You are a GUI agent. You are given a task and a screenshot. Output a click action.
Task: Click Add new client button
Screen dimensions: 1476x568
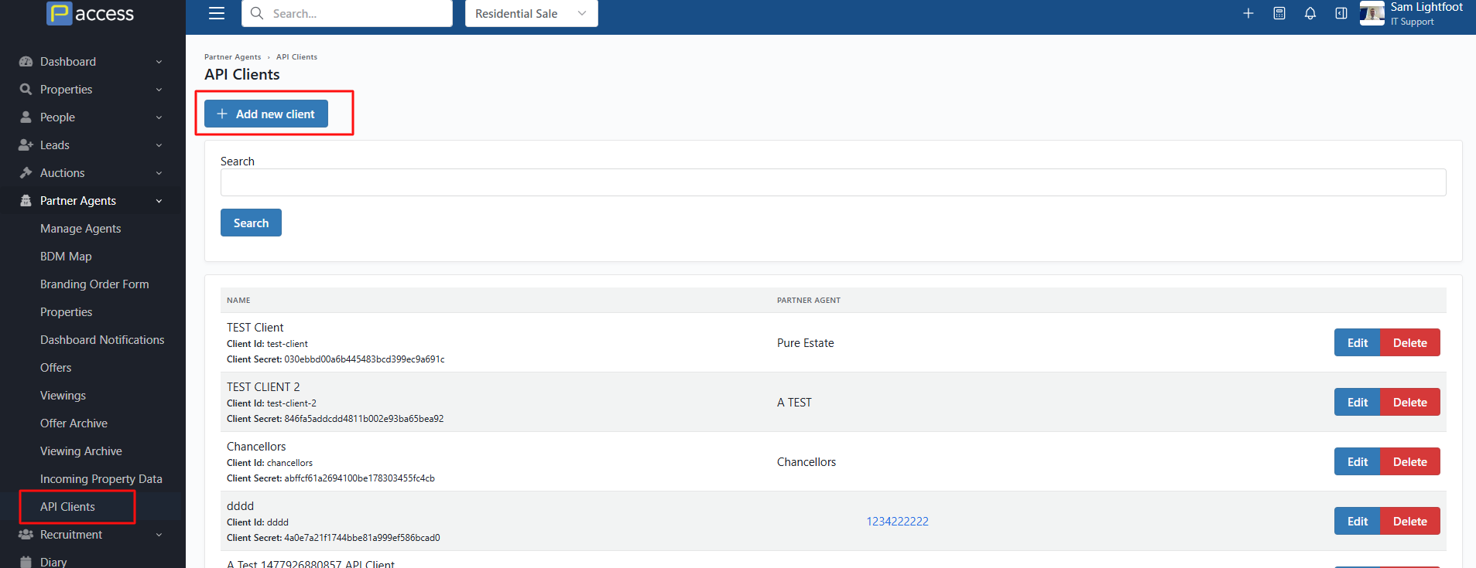[x=266, y=114]
